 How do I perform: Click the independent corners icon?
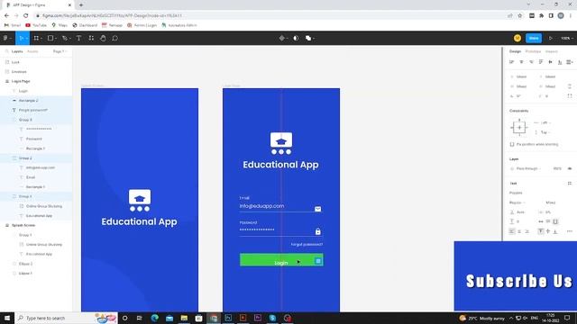point(570,96)
